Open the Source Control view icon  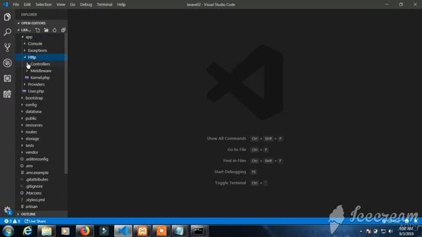point(7,47)
